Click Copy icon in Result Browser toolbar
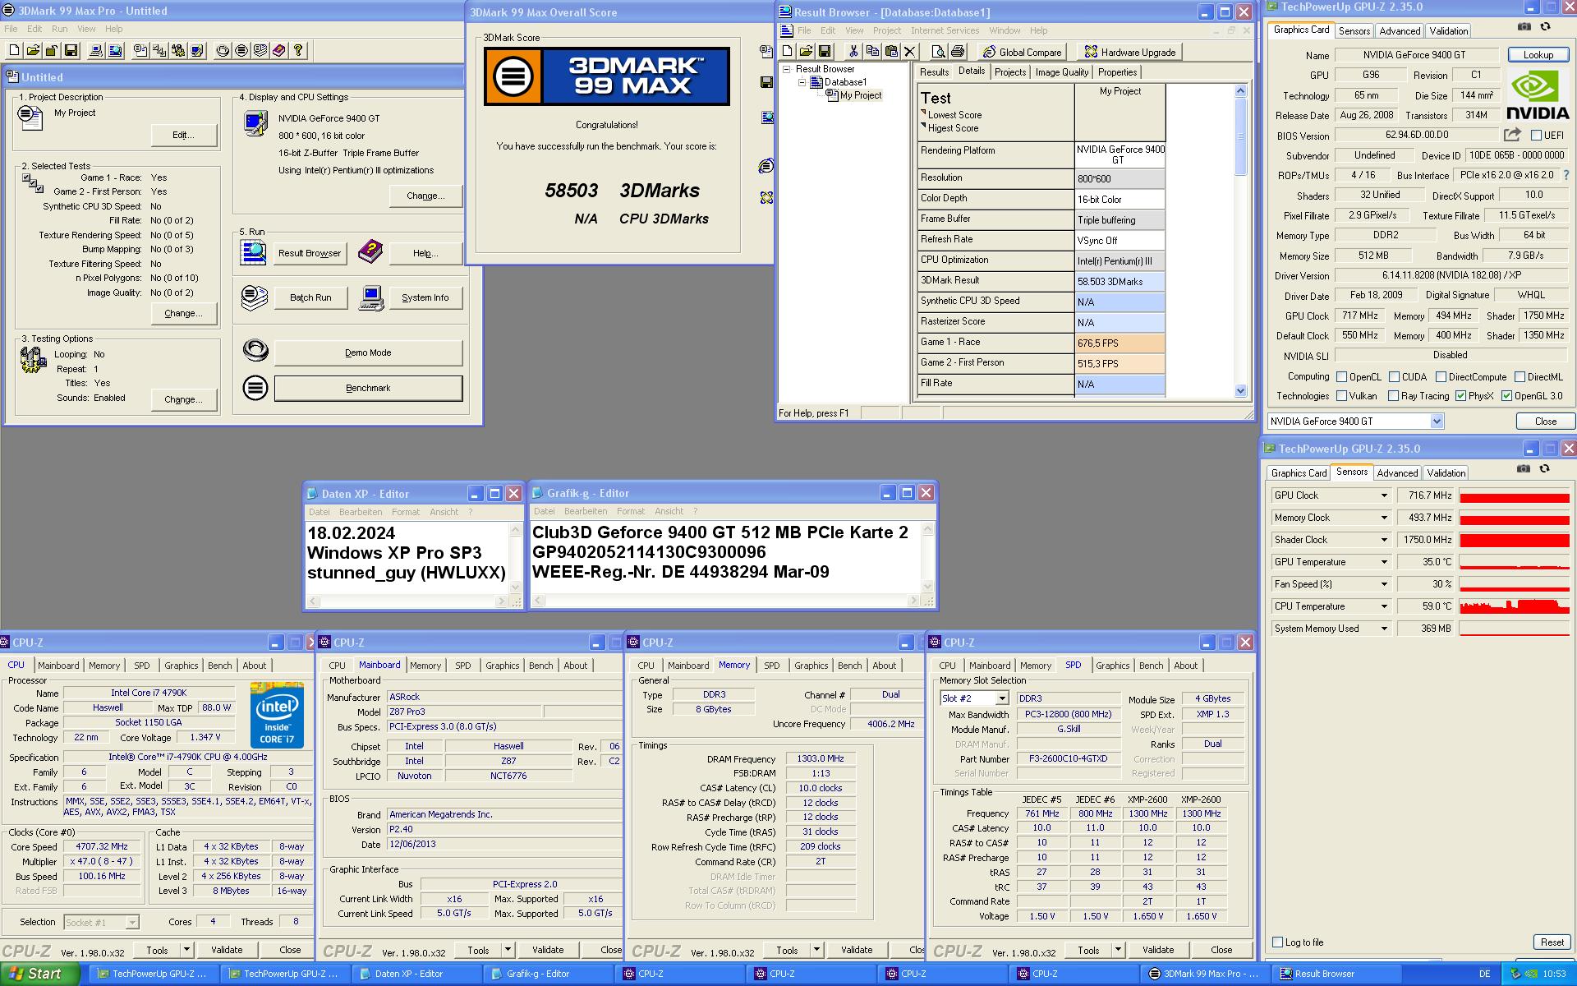The height and width of the screenshot is (986, 1577). pyautogui.click(x=872, y=51)
